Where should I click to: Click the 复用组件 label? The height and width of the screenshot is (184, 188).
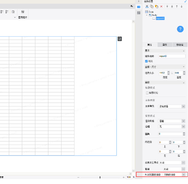pyautogui.click(x=23, y=17)
